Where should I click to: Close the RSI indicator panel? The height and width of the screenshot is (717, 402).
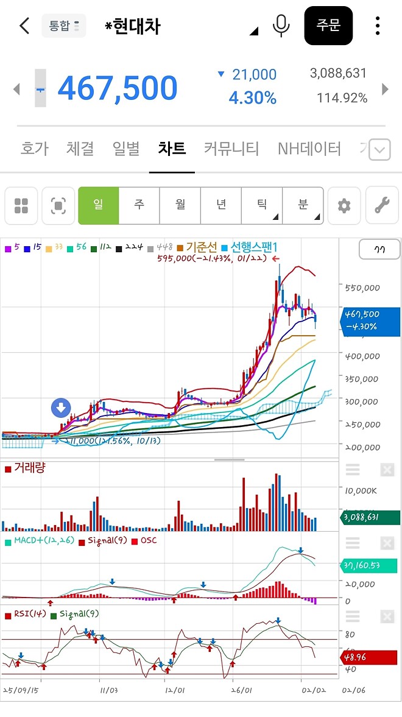(387, 616)
